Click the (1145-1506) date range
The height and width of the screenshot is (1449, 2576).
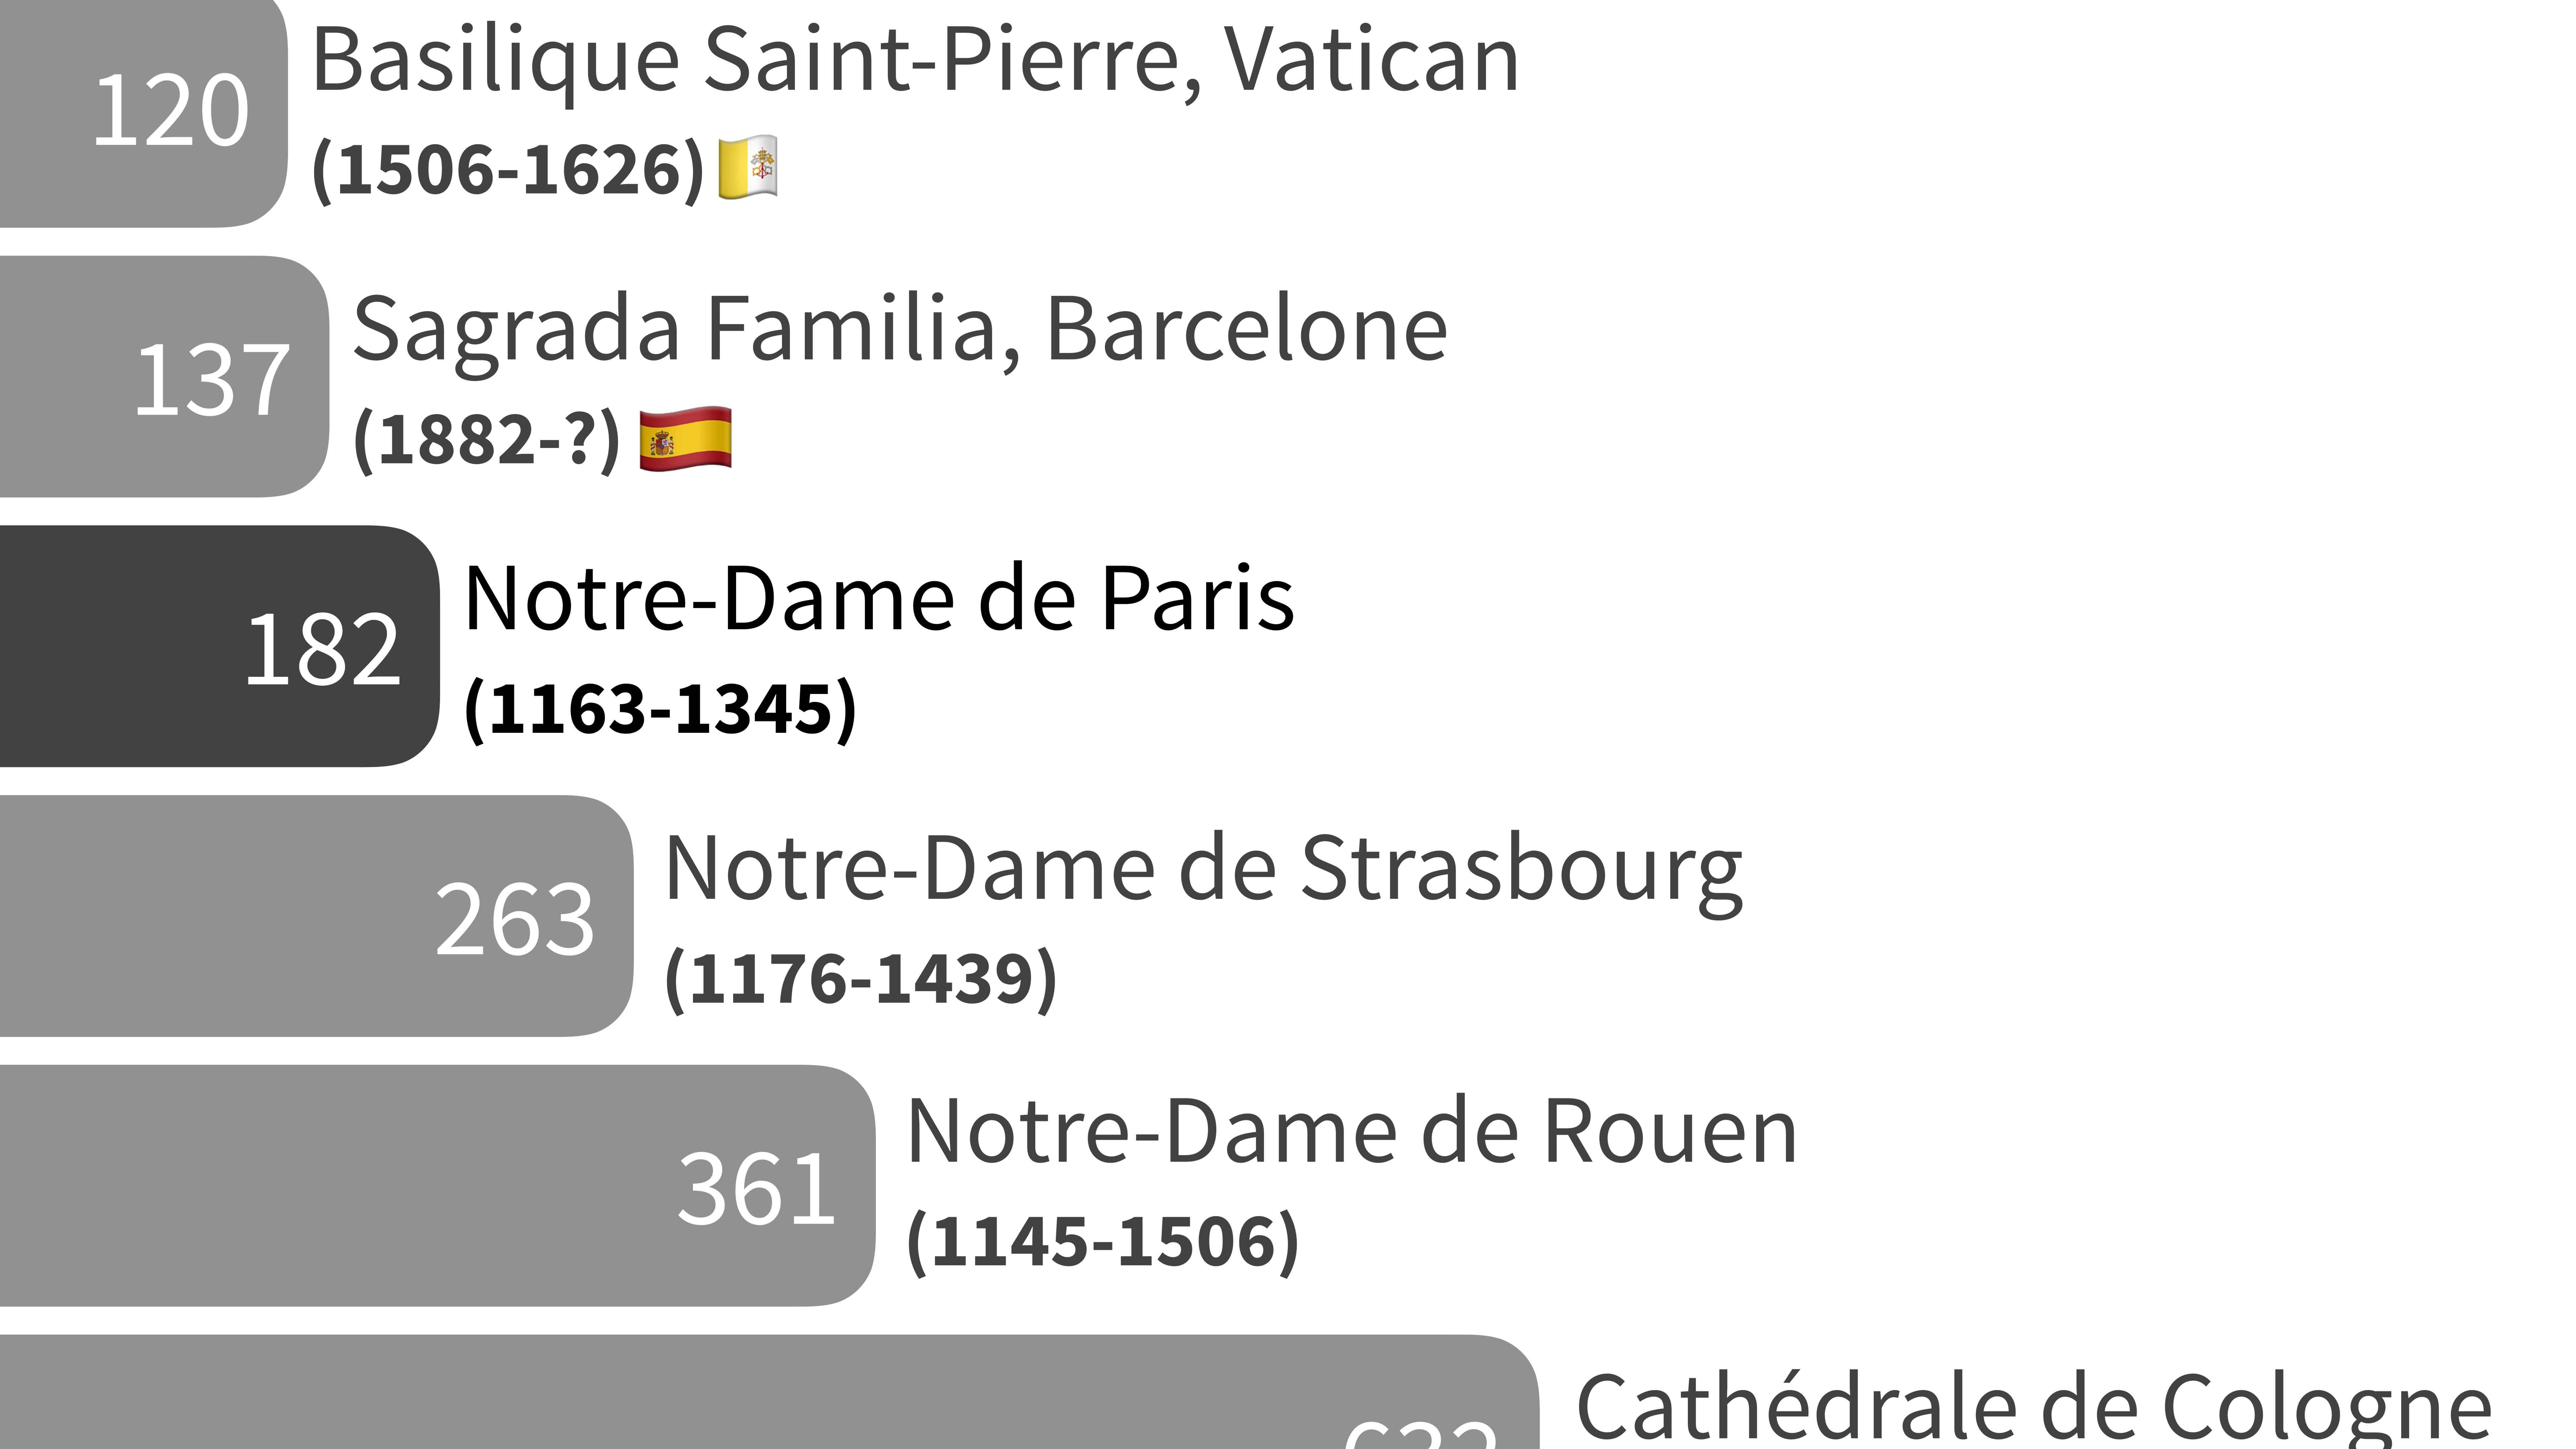point(1102,1241)
